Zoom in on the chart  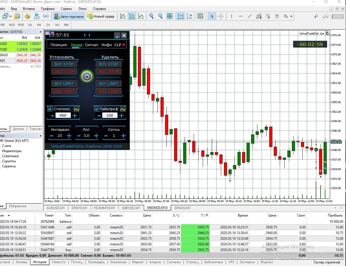pyautogui.click(x=151, y=16)
